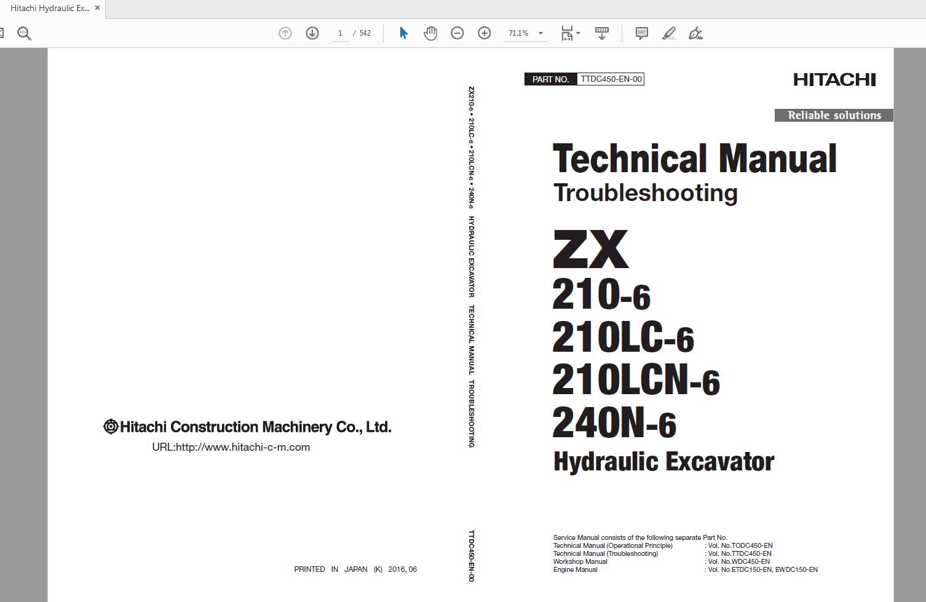Click the PART NO. black label
Screen dimensions: 926x602
[x=551, y=79]
